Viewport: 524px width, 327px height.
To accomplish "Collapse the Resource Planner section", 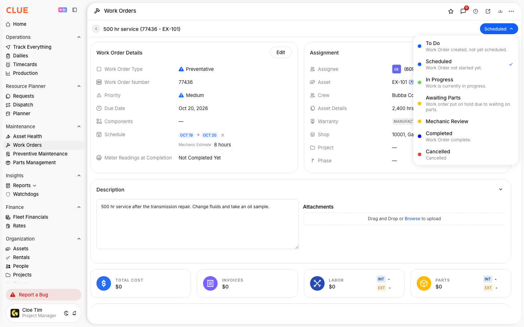I will tap(79, 86).
